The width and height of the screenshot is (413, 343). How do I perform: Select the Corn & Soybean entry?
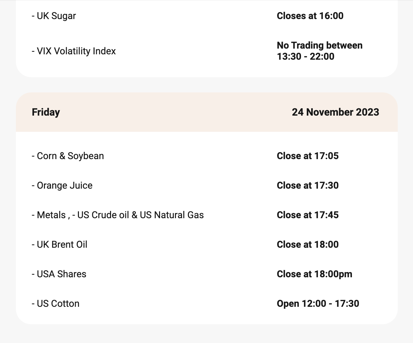pyautogui.click(x=68, y=156)
